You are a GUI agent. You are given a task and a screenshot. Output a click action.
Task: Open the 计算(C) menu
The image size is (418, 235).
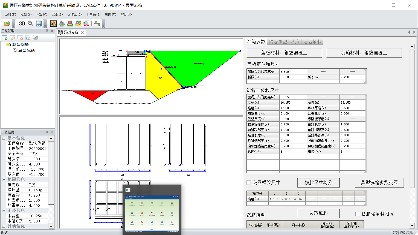[x=42, y=14]
